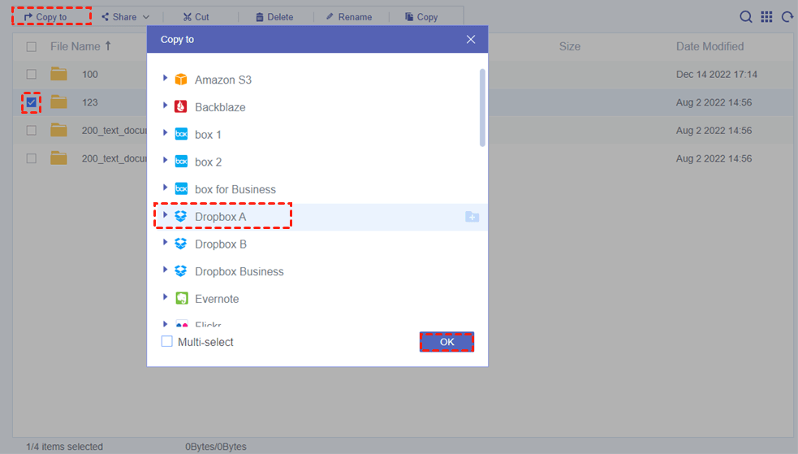The image size is (798, 454).
Task: Click the 123 folder name
Action: [x=89, y=102]
